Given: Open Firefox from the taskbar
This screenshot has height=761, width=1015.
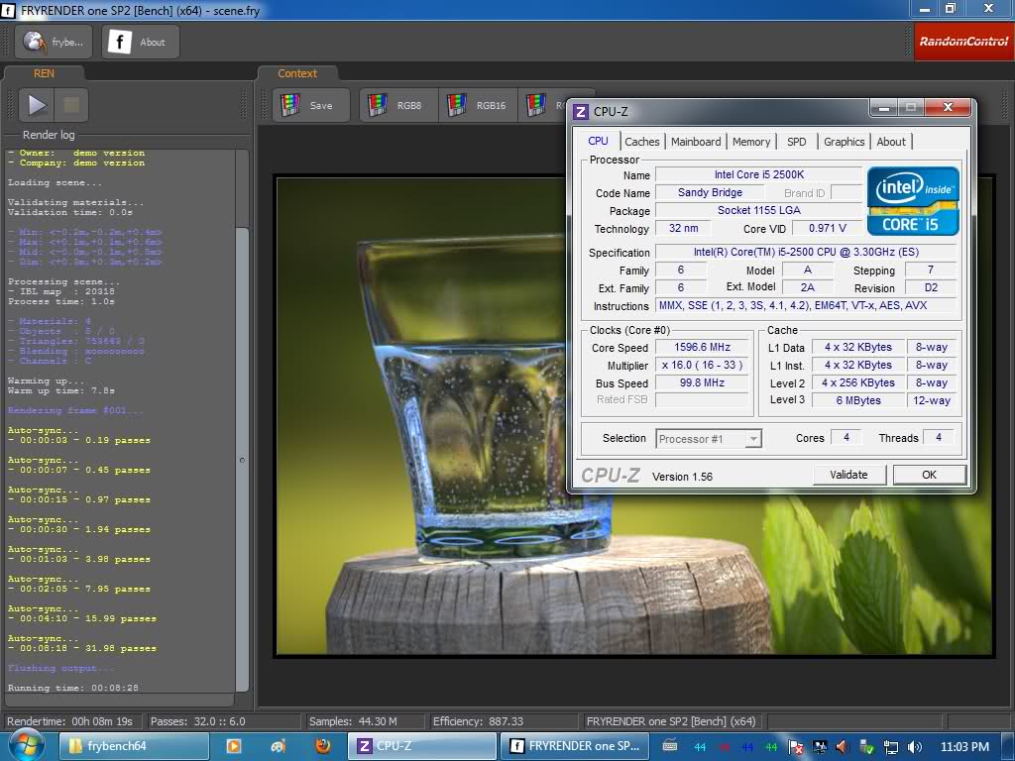Looking at the screenshot, I should (322, 746).
